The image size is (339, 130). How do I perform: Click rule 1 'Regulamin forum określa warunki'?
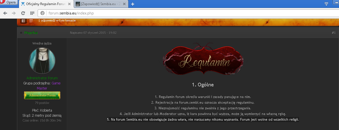coord(203,97)
